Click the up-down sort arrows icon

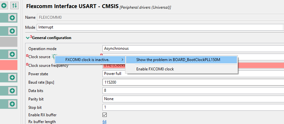click(15, 5)
